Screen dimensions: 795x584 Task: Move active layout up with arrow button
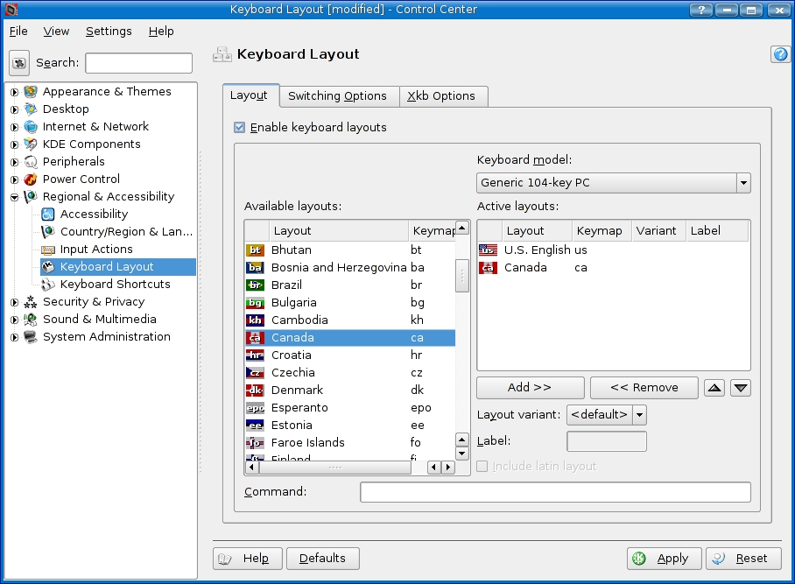tap(714, 388)
